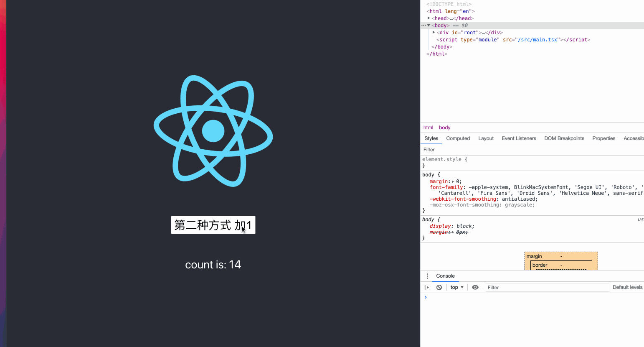Click the eye live expression icon

click(475, 287)
